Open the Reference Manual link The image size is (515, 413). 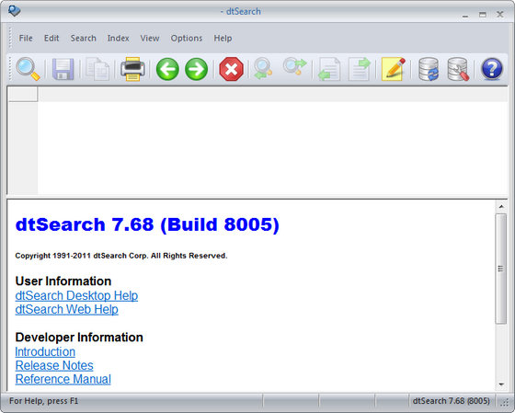coord(63,379)
